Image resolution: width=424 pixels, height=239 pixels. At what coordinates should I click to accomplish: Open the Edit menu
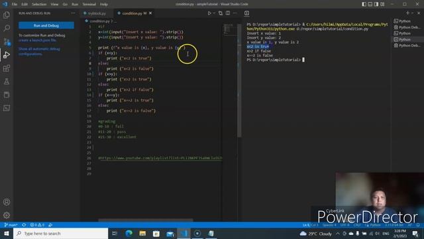pyautogui.click(x=25, y=5)
